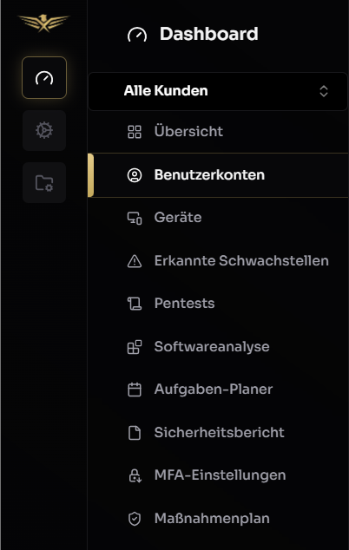Click the user circle icon beside Benutzerkonten
Image resolution: width=349 pixels, height=550 pixels.
(135, 175)
